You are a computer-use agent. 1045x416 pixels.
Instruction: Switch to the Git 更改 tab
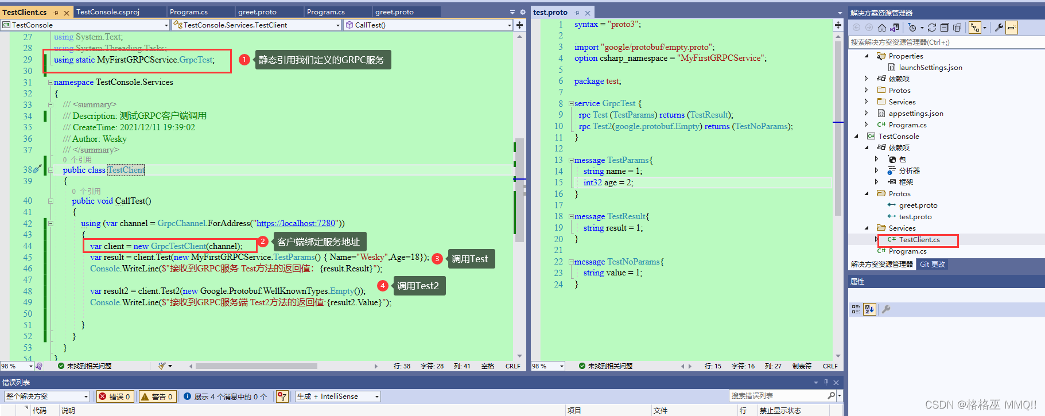(x=933, y=265)
